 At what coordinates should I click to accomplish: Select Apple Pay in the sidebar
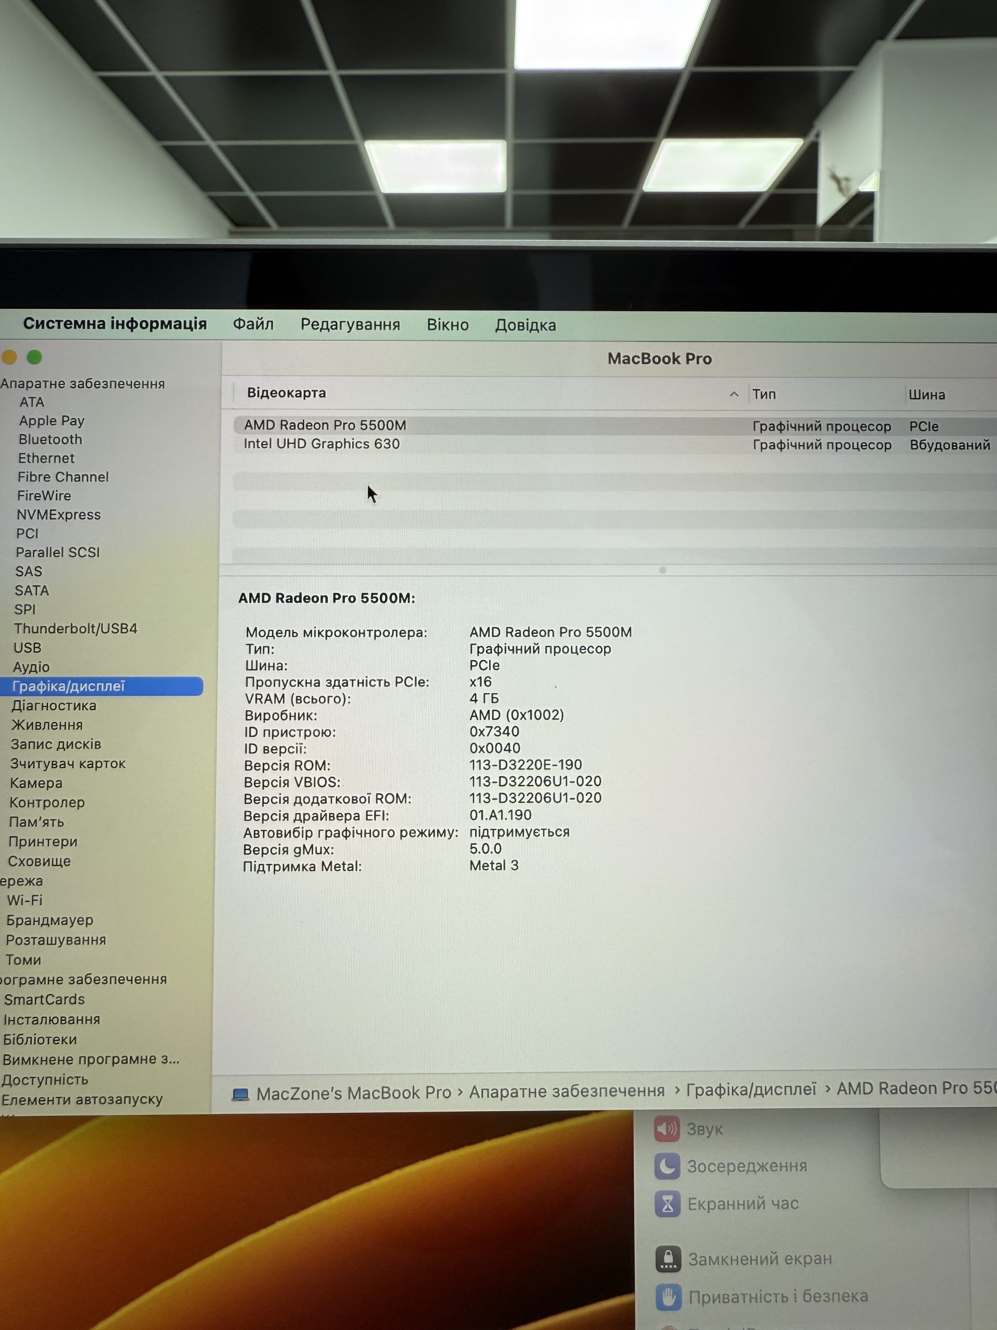(52, 421)
